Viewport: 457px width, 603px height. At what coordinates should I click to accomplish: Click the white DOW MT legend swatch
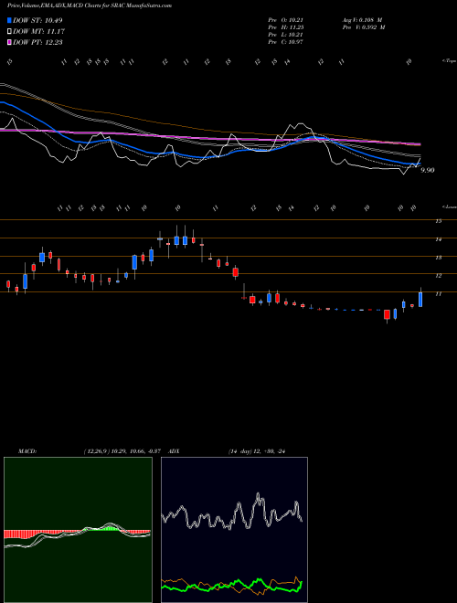pos(9,32)
